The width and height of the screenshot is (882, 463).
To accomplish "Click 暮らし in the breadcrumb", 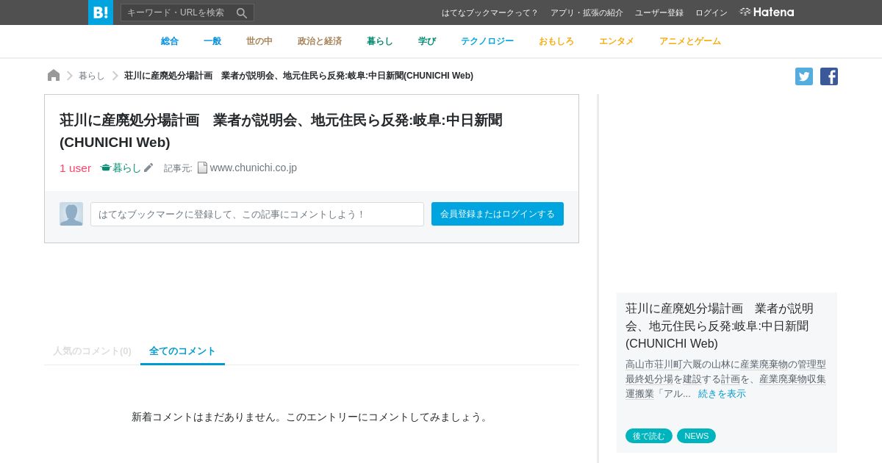I will point(92,76).
